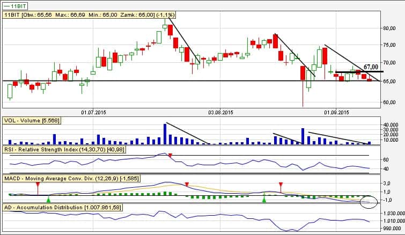The image size is (405, 235).
Task: Click the 67,00 resistance level label
Action: click(x=371, y=67)
